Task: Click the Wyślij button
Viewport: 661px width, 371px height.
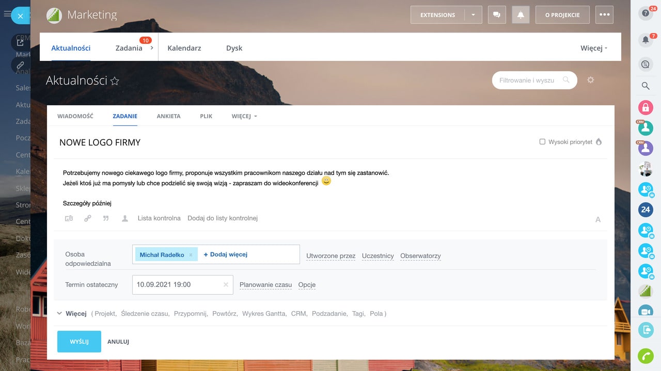Action: [79, 342]
